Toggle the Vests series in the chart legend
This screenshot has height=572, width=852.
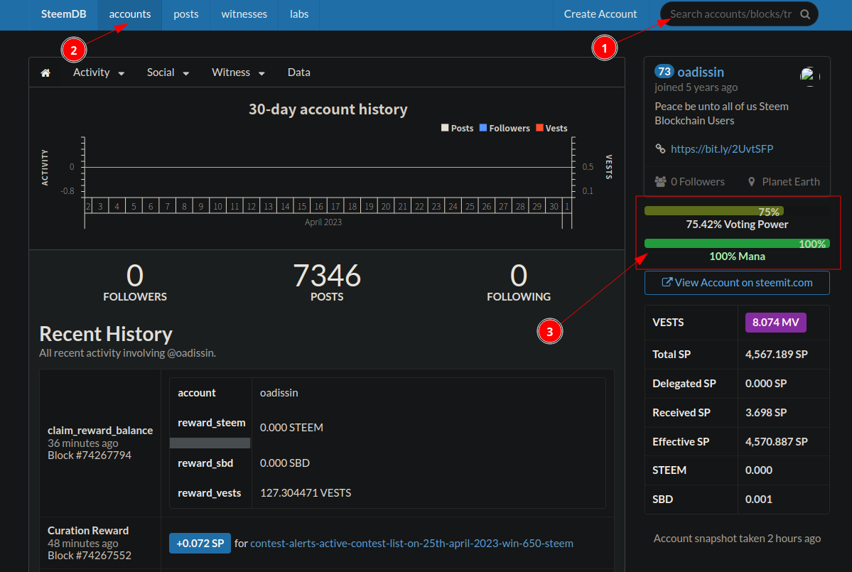[551, 128]
